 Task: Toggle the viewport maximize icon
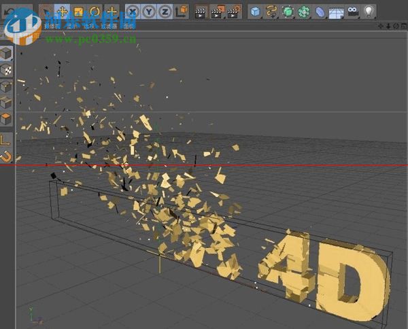[x=403, y=26]
